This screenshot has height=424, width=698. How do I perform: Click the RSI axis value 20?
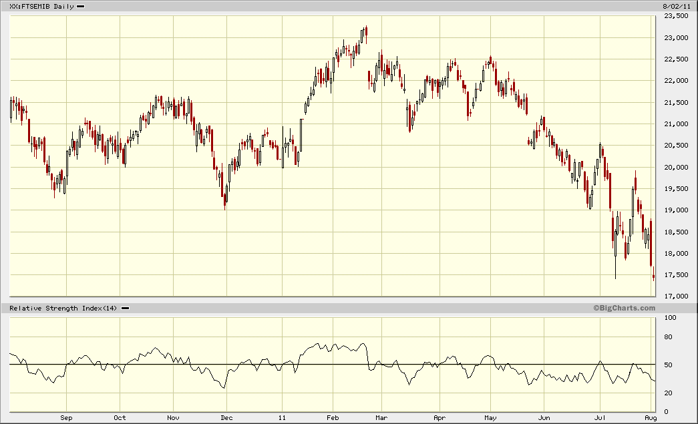(x=668, y=393)
